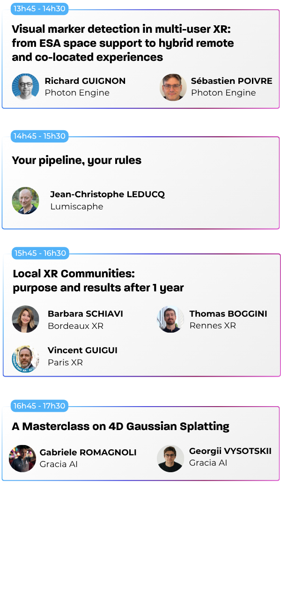Open the 4D Gaussian Splatting masterclass title
The width and height of the screenshot is (281, 609).
120,426
